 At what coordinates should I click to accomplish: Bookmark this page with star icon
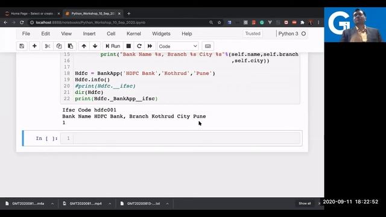tap(219, 22)
